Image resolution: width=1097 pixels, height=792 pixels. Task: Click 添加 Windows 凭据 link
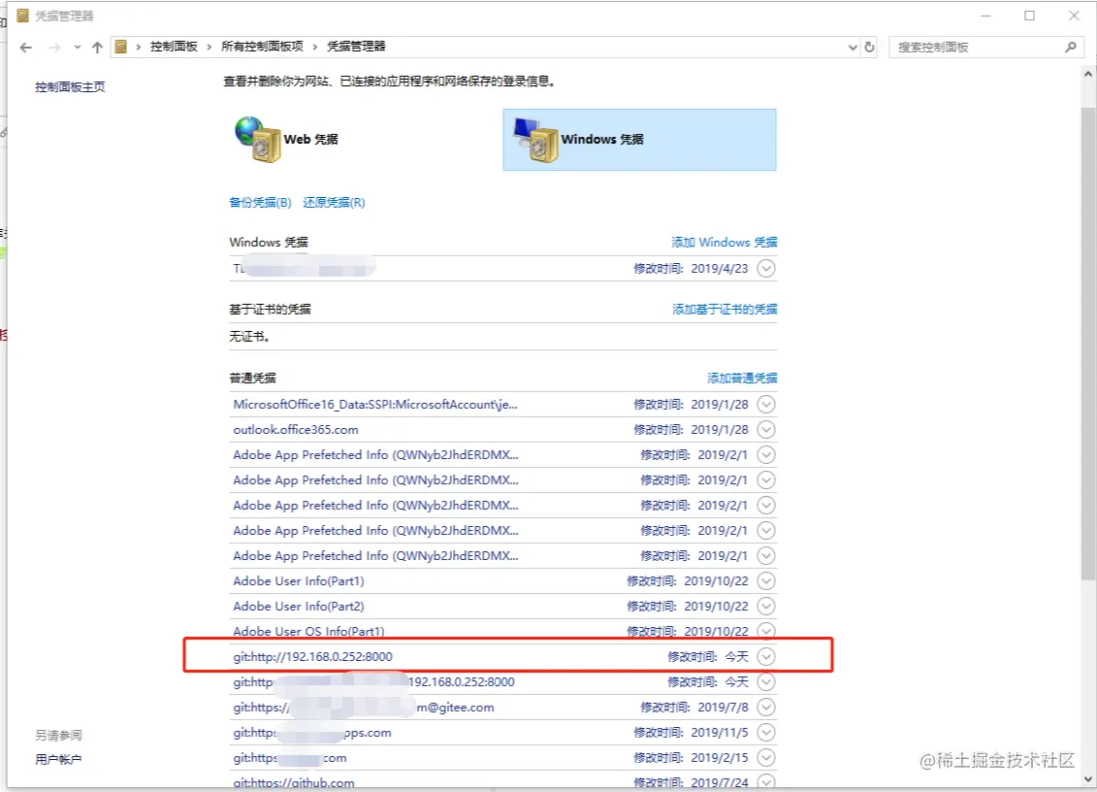pyautogui.click(x=725, y=243)
